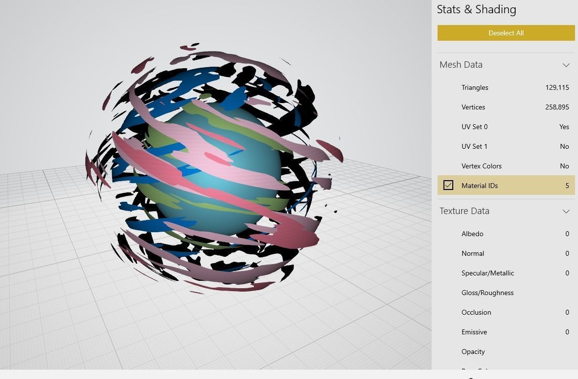Screen dimensions: 578x379
Task: Collapse the Mesh Data section
Action: (566, 65)
